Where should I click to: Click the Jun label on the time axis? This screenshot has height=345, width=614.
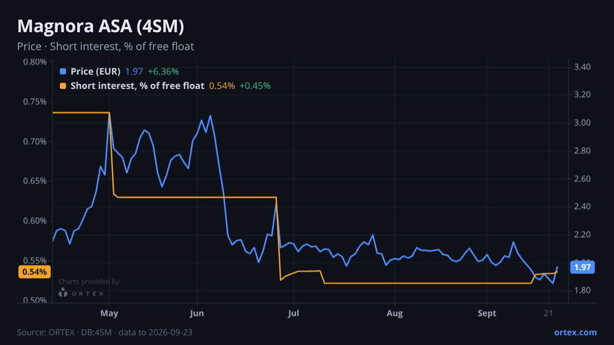pos(197,313)
